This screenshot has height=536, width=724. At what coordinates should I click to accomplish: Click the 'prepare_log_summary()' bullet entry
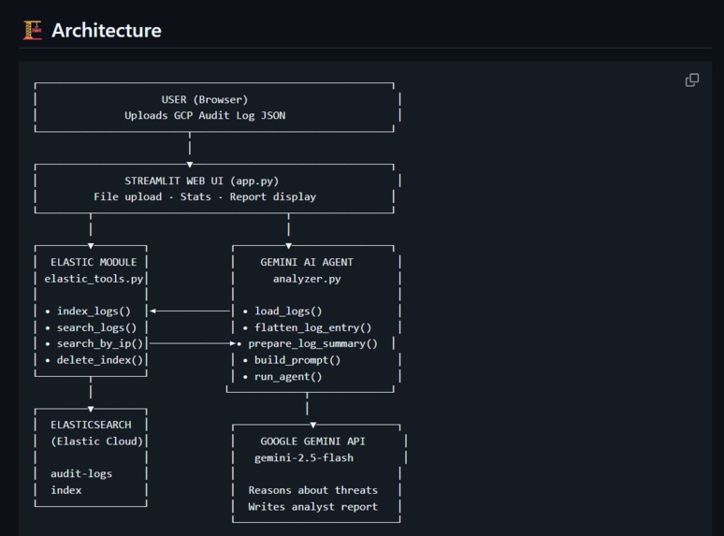coord(308,344)
